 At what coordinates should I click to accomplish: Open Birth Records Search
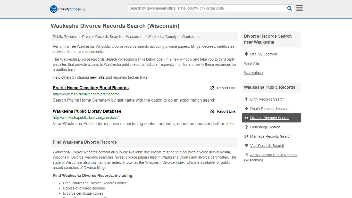(x=267, y=99)
